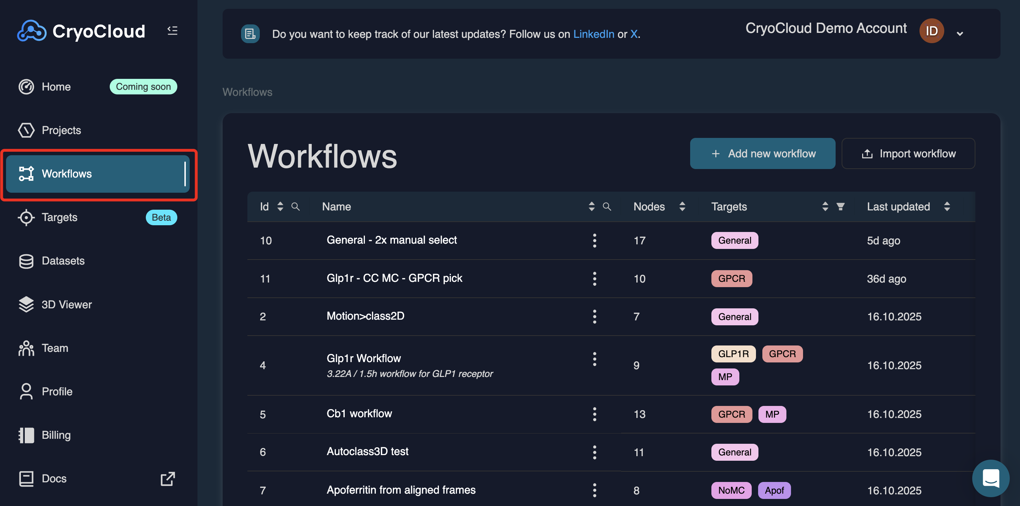Image resolution: width=1020 pixels, height=506 pixels.
Task: Open three-dot menu for Glp1r Workflow
Action: pyautogui.click(x=594, y=359)
